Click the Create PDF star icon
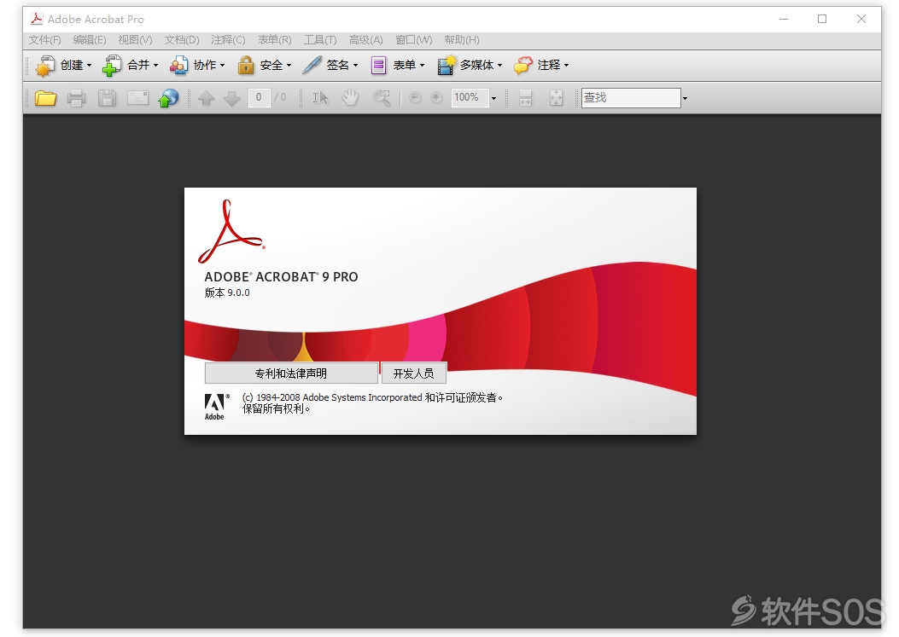Screen dimensions: 899x637 tap(45, 66)
